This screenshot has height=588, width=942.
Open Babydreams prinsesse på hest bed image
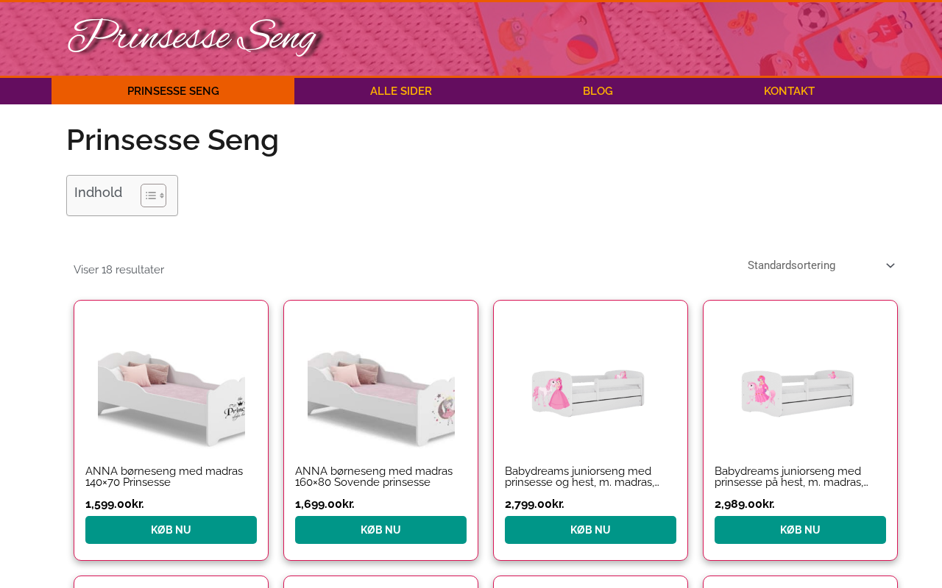[800, 390]
